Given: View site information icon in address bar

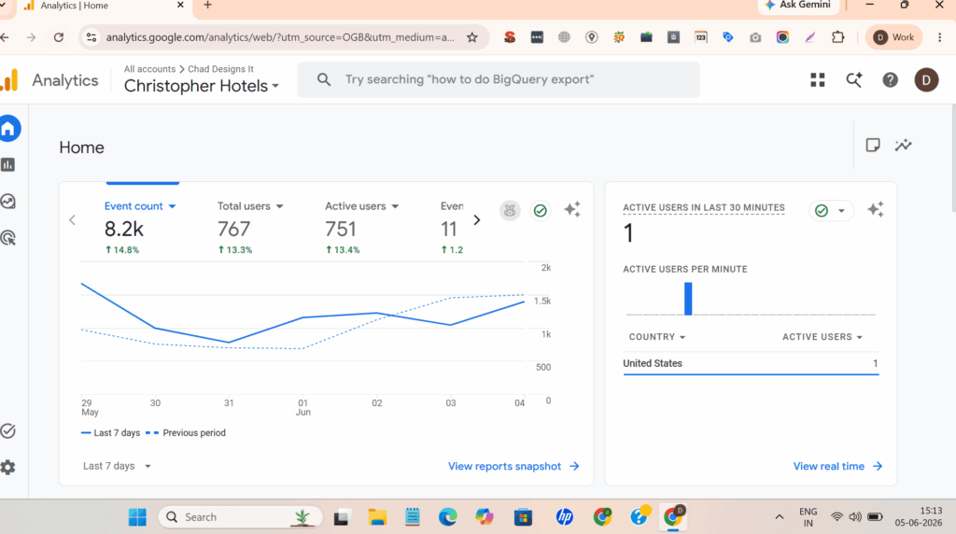Looking at the screenshot, I should (x=91, y=37).
